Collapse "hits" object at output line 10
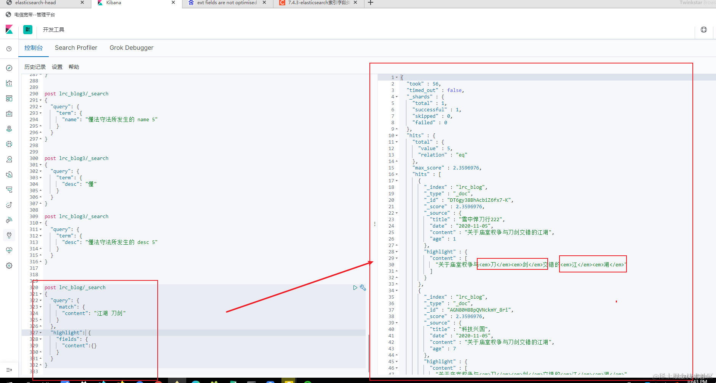 tap(396, 136)
